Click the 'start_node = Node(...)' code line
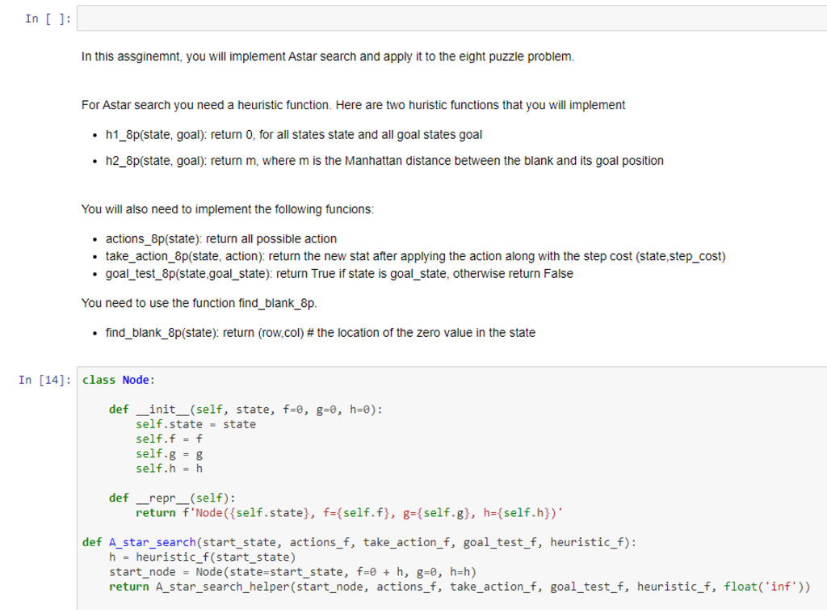This screenshot has width=827, height=610. 292,572
